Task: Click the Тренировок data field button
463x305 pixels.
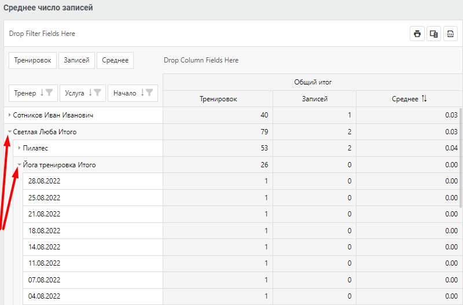Action: [32, 60]
